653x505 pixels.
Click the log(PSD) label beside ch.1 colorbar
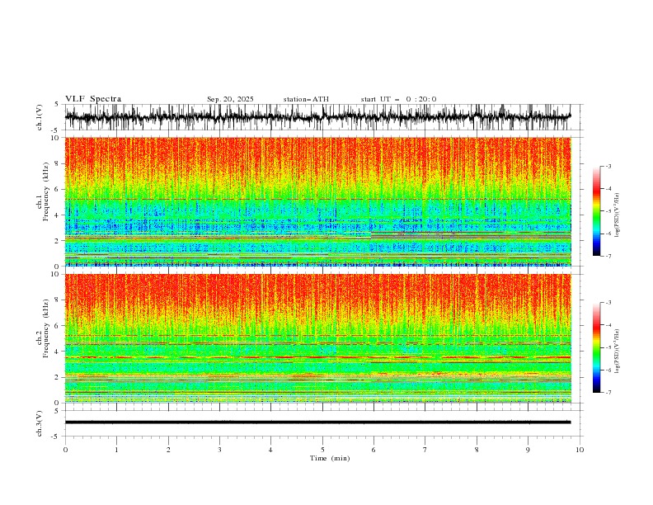point(618,215)
